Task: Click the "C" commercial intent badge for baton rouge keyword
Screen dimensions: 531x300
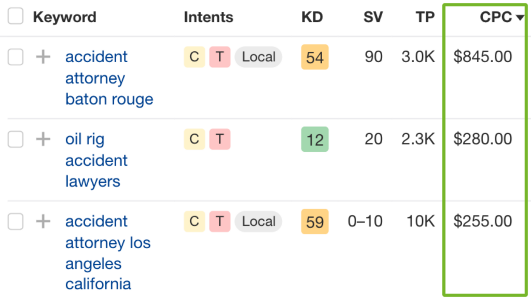Action: tap(194, 56)
